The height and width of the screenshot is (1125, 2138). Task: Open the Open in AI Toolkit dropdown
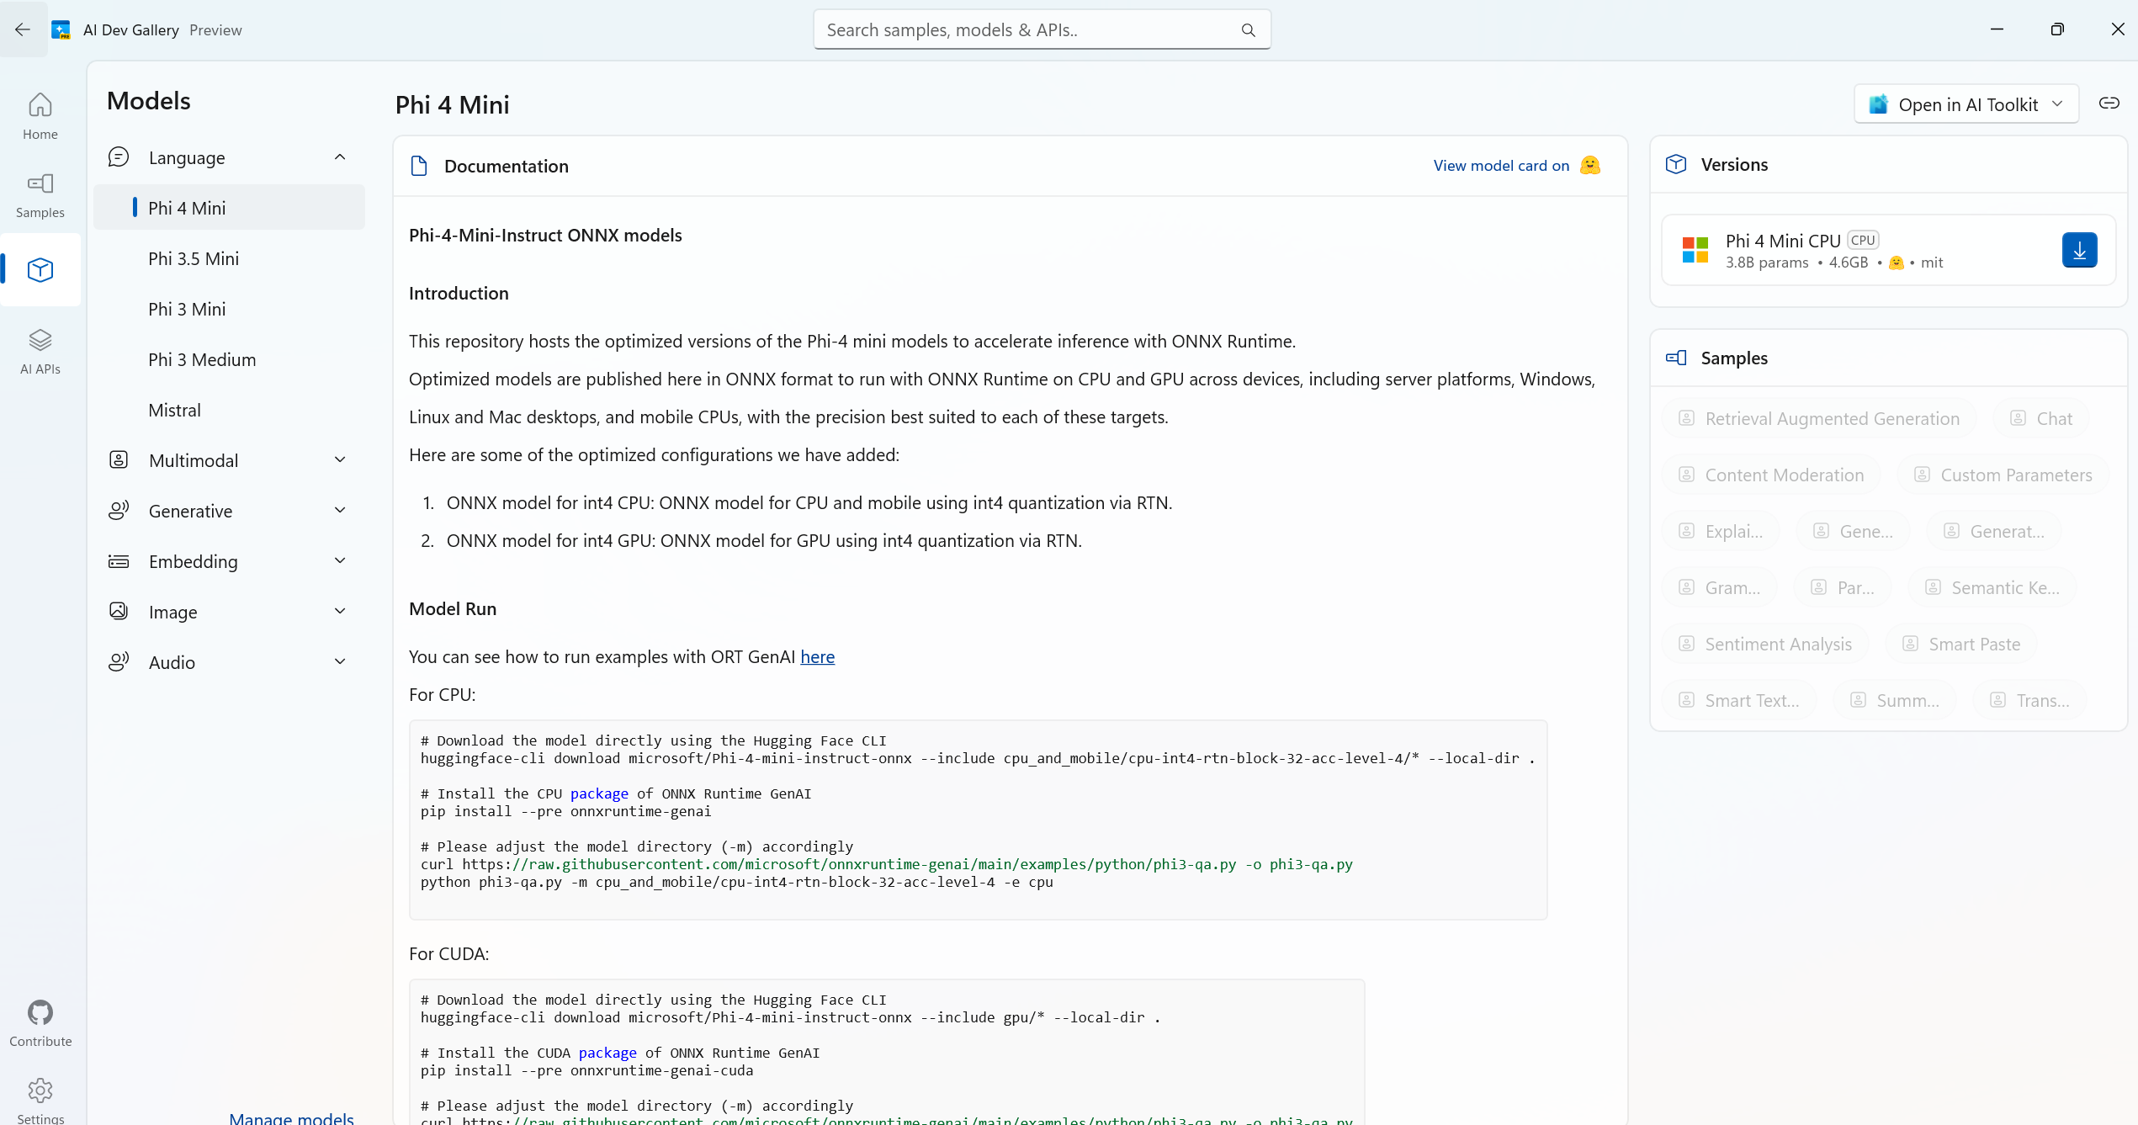coord(1966,104)
